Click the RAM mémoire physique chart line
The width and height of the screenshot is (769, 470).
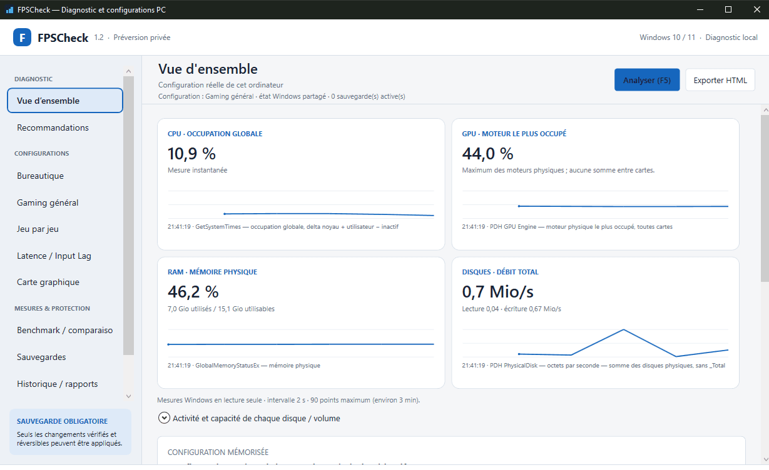(x=301, y=344)
